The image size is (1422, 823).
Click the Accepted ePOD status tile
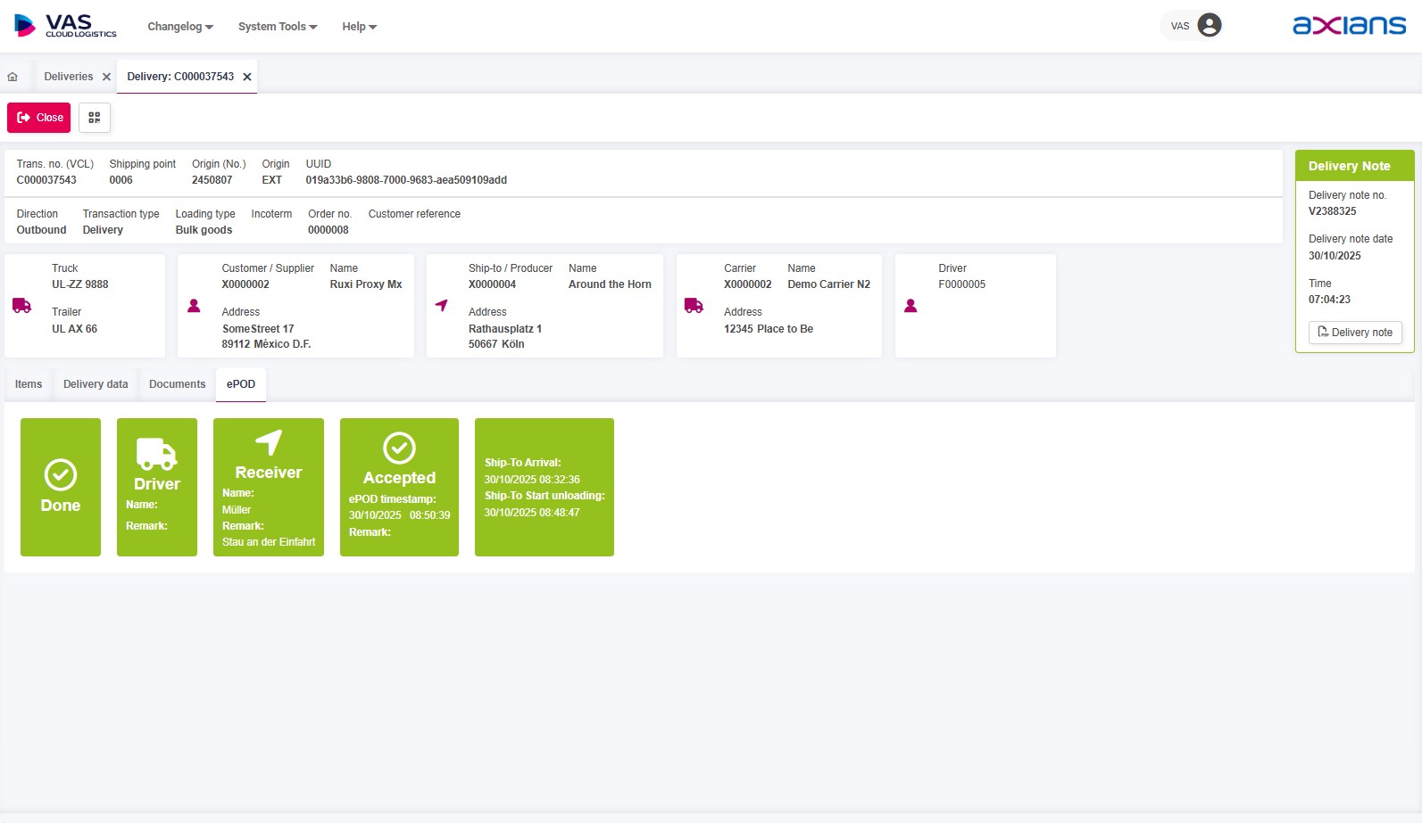[x=399, y=487]
